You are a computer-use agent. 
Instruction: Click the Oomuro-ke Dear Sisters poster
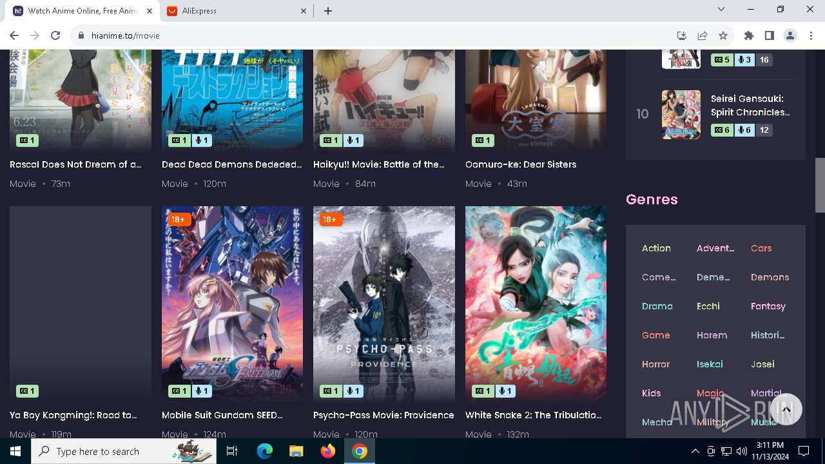(x=536, y=101)
